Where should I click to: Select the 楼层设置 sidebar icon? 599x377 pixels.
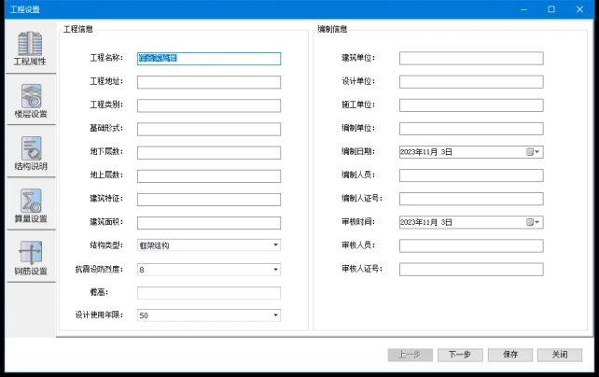coord(30,101)
